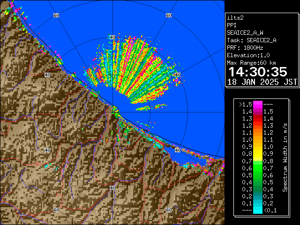Screen dimensions: 300x225
Task: Pick the bright green swatch in the legend
Action: [x=258, y=168]
